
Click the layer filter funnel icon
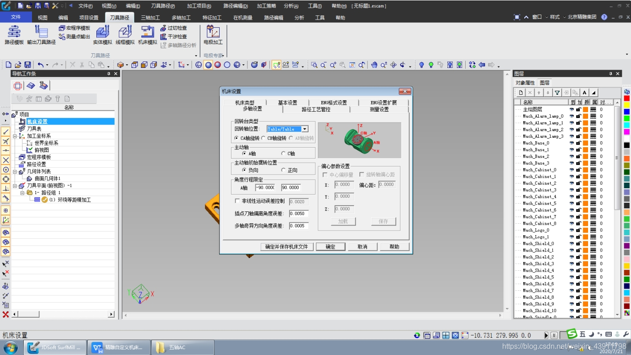tap(557, 93)
